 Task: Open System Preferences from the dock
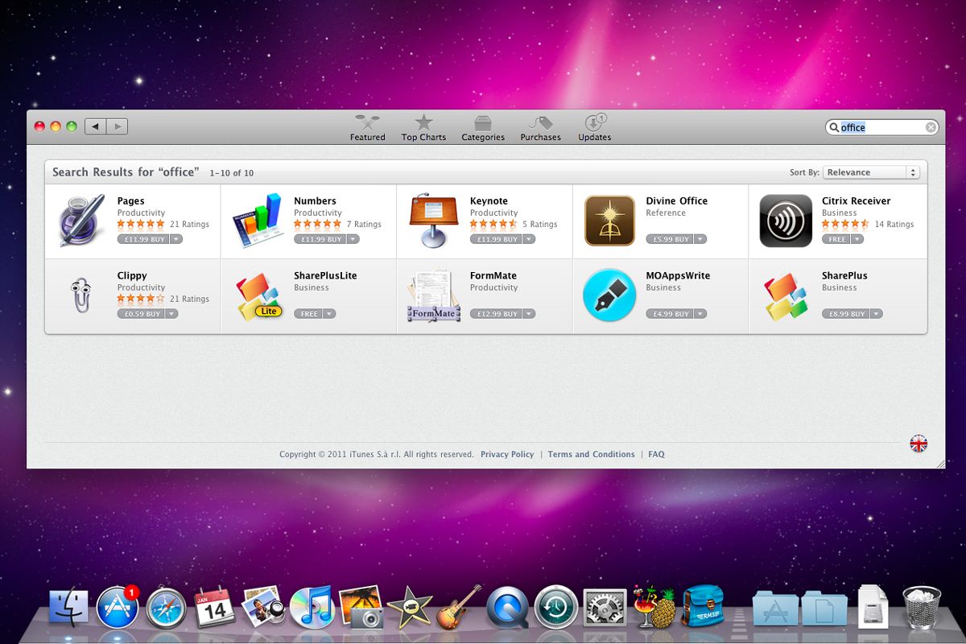[605, 608]
